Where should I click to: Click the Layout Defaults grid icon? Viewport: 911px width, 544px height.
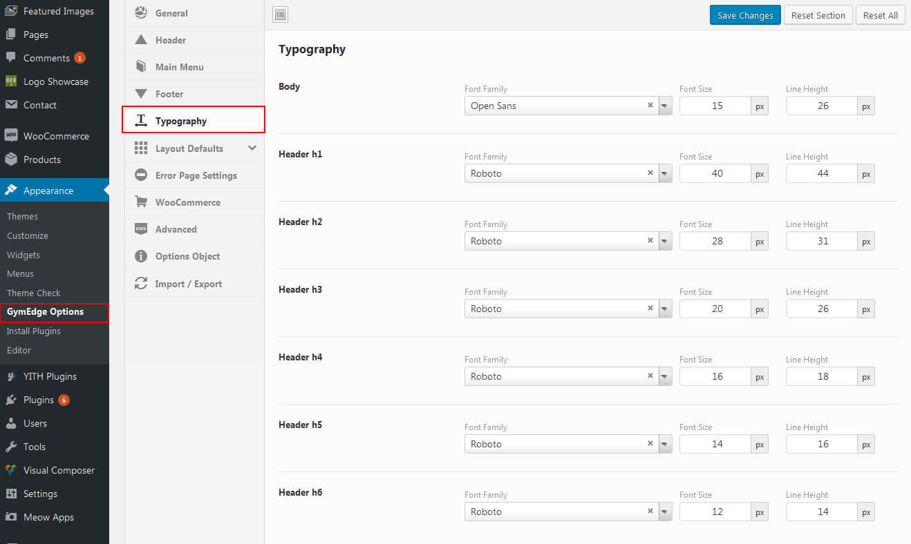(141, 148)
